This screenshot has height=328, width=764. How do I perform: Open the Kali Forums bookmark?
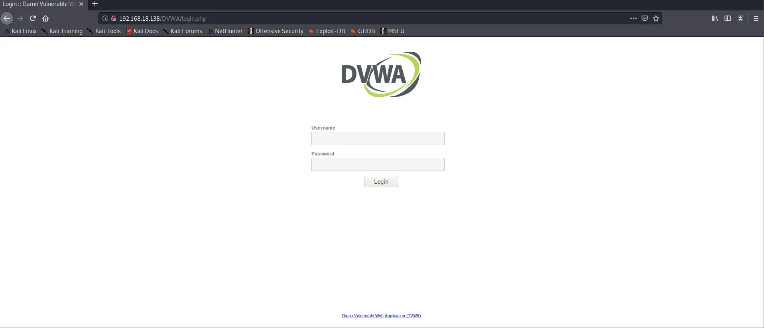(x=183, y=31)
